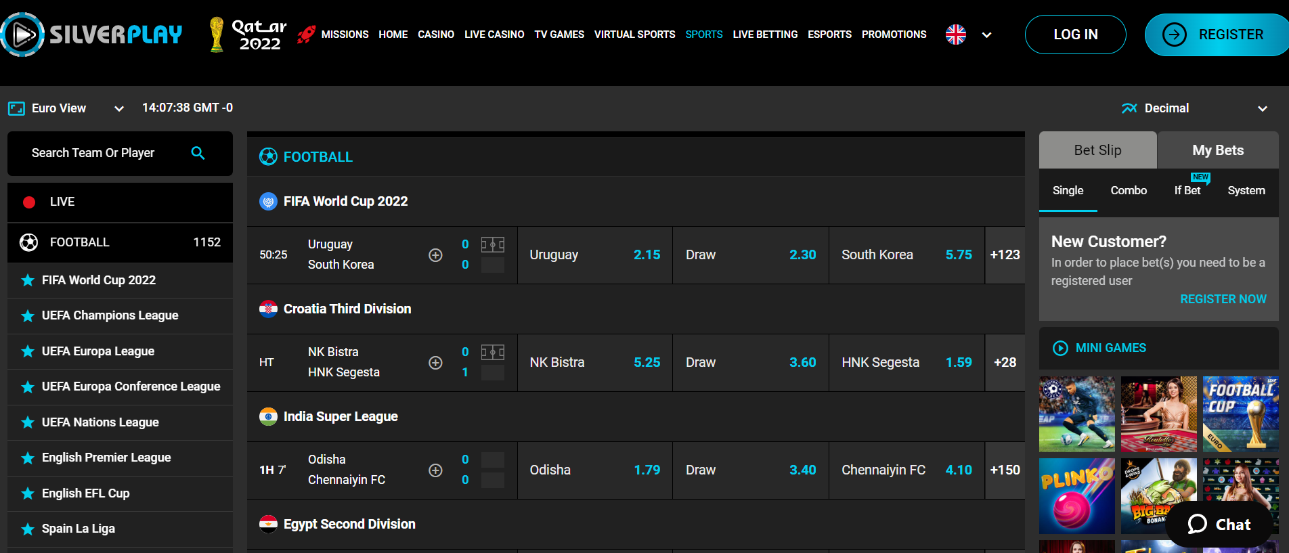1289x553 pixels.
Task: Bet on HNK Segesta at 1.59
Action: coord(906,363)
